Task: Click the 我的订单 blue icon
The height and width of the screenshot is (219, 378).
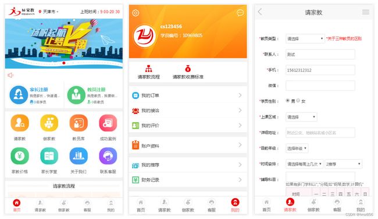Action: [135, 95]
